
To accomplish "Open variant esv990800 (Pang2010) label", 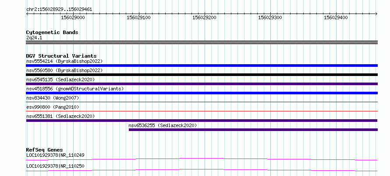I will point(53,107).
